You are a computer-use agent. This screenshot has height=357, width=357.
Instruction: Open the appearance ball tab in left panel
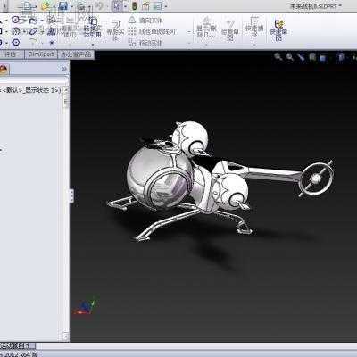4,70
